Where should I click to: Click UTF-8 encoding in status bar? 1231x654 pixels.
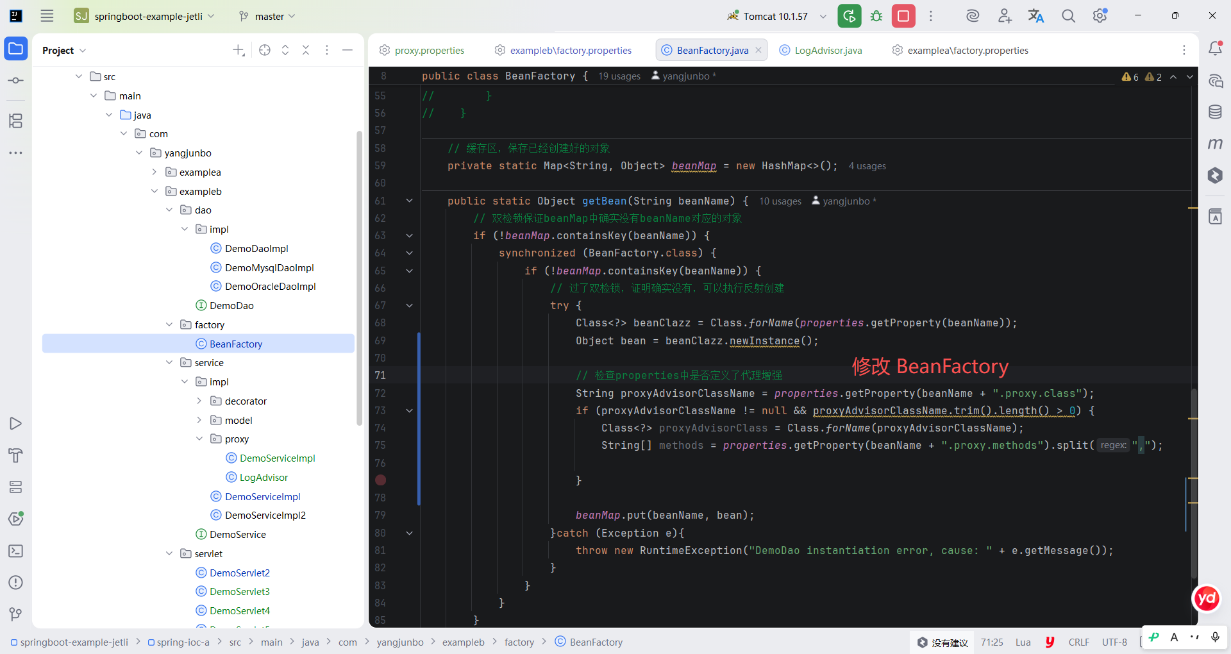(1114, 642)
